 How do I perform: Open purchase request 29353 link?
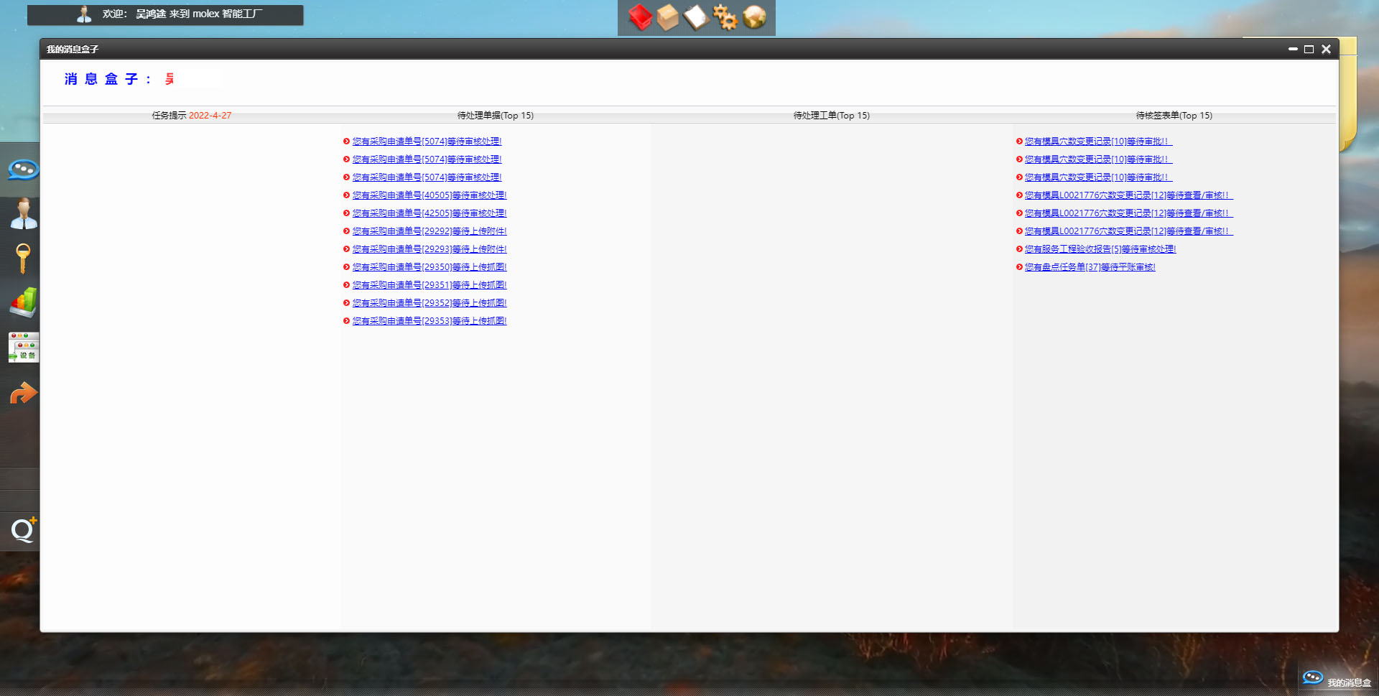click(429, 321)
